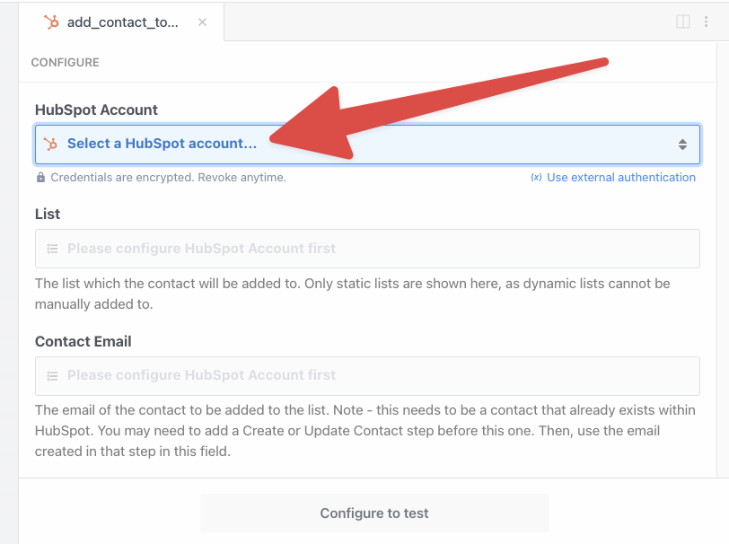Click the CONFIGURE section header

[x=65, y=63]
